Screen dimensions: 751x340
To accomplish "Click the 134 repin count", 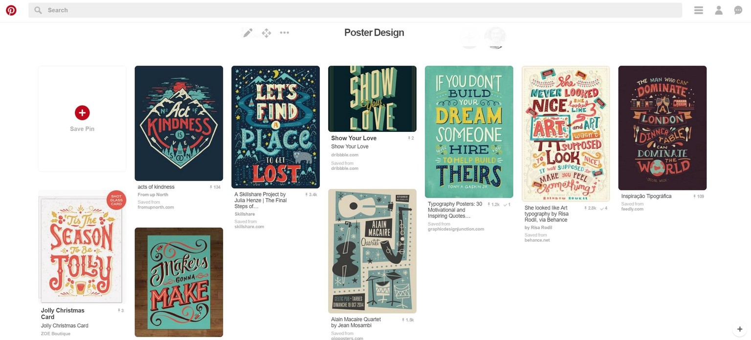I will pos(215,187).
